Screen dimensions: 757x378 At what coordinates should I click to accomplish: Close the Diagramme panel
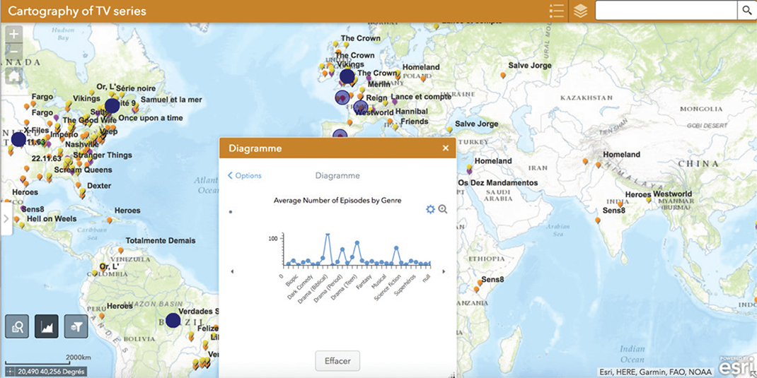point(446,148)
